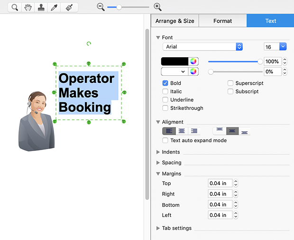Screen dimensions: 294x240
Task: Open the Arial font dropdown
Action: point(202,47)
